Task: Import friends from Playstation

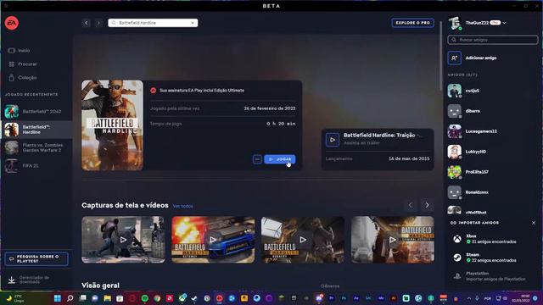Action: click(492, 276)
